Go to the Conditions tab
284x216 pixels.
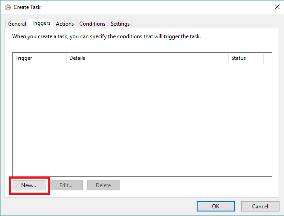click(x=92, y=24)
